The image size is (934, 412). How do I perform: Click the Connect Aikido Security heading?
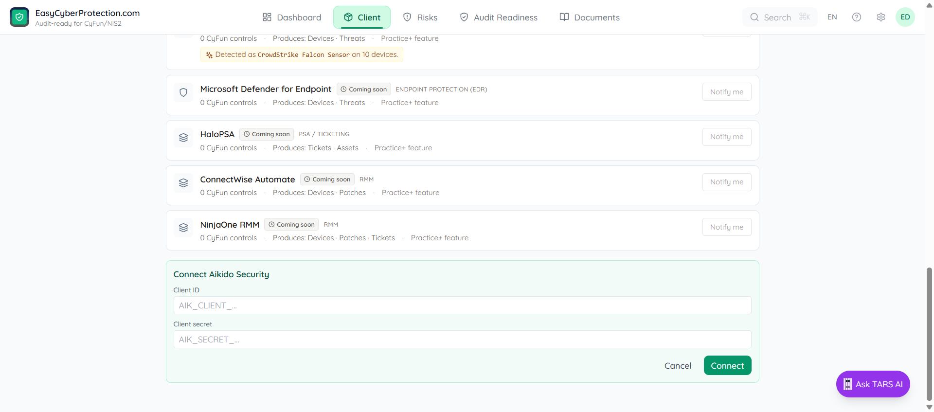pyautogui.click(x=221, y=274)
